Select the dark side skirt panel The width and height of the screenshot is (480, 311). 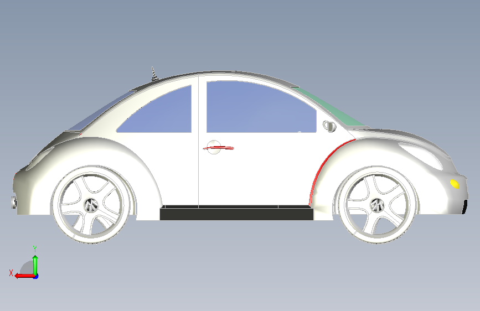pyautogui.click(x=236, y=214)
